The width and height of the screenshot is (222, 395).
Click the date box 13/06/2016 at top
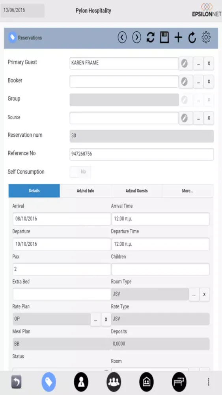point(22,11)
